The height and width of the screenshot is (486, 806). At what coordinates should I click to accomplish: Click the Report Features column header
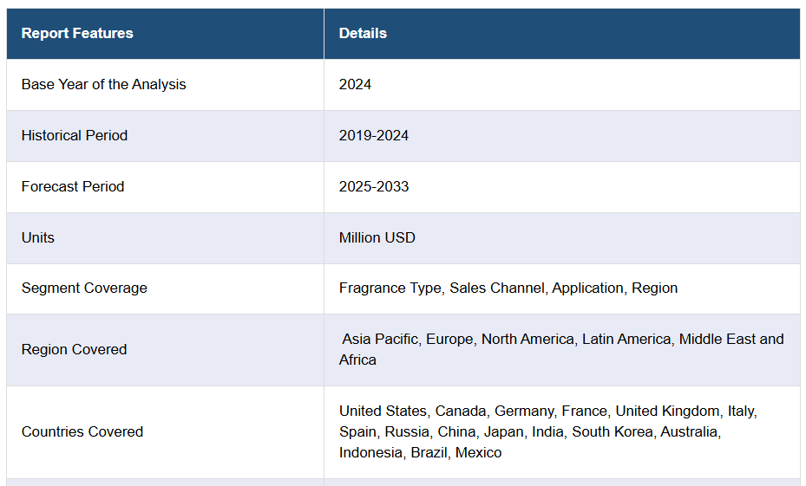tap(77, 34)
